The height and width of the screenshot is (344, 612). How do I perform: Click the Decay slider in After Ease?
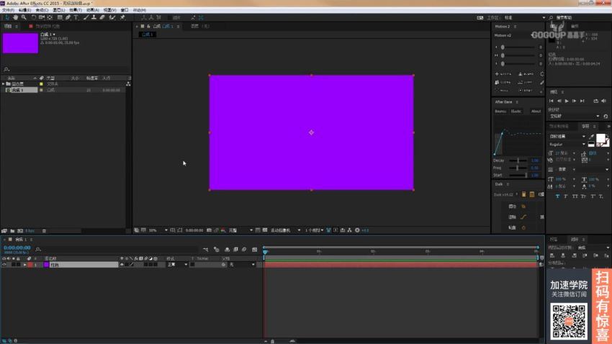(518, 160)
